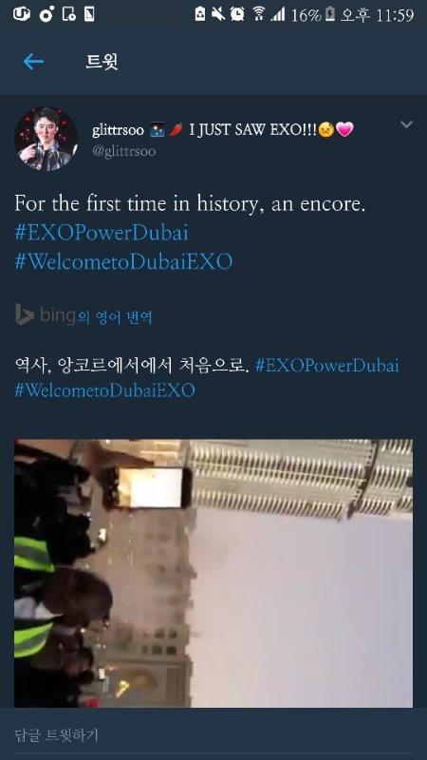Expand tweet options chevron
Image resolution: width=427 pixels, height=760 pixels.
click(406, 125)
